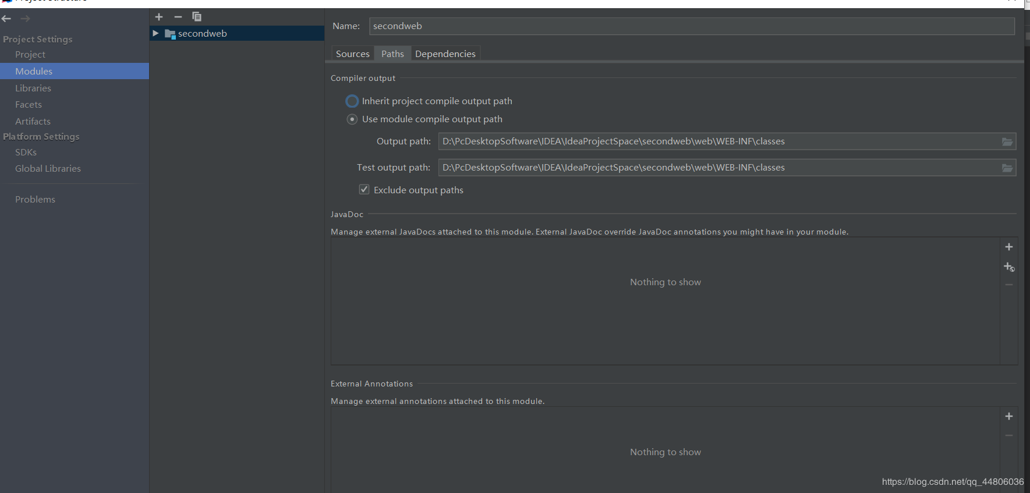Image resolution: width=1030 pixels, height=493 pixels.
Task: Switch to the Sources tab
Action: [x=352, y=54]
